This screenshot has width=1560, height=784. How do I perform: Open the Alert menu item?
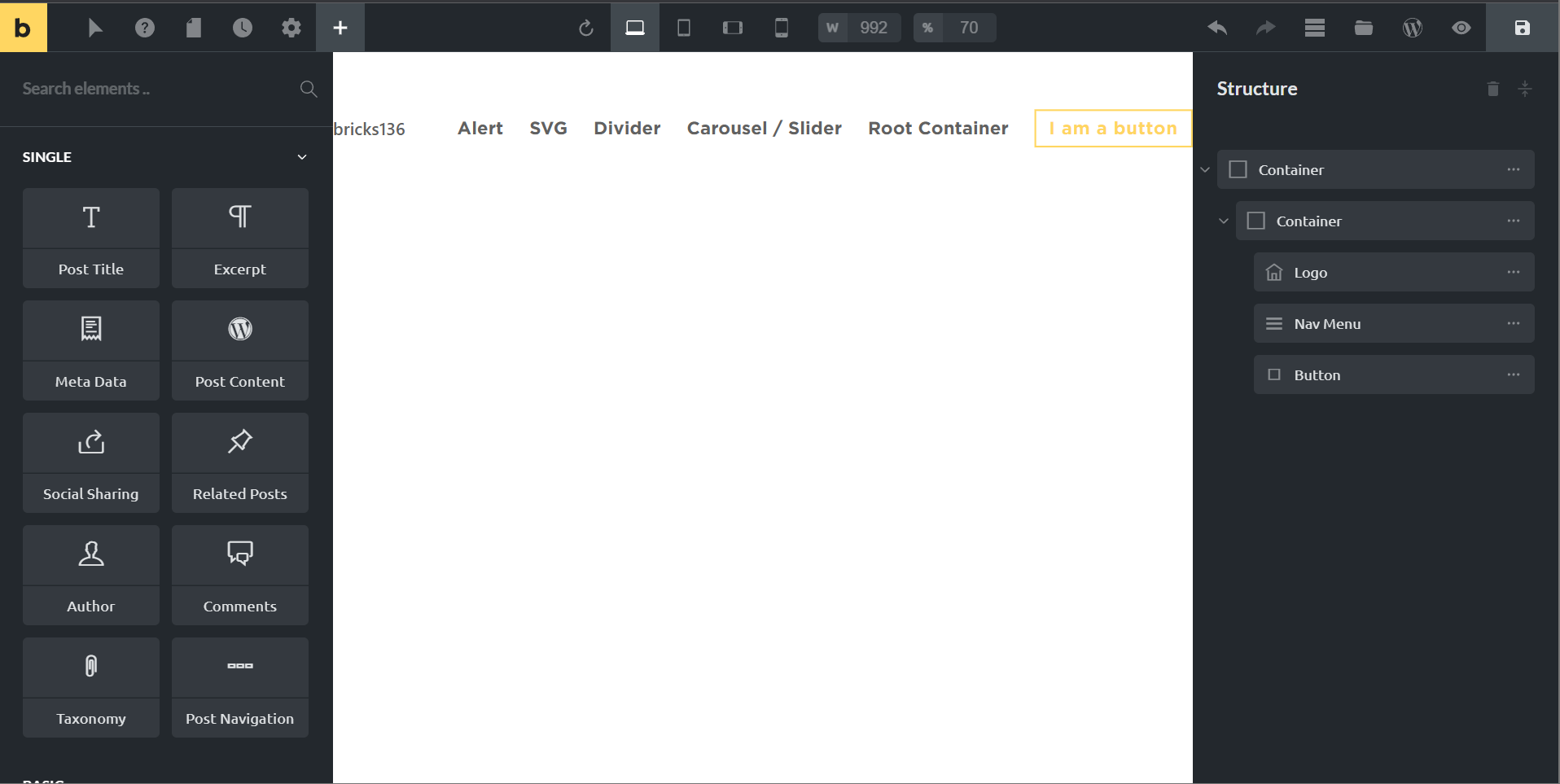click(x=480, y=128)
